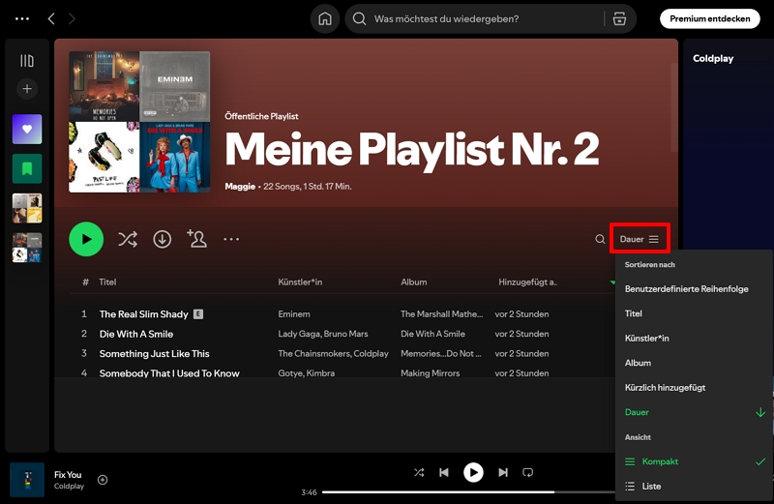Open the three-dots app menu at top left
774x504 pixels.
[22, 18]
